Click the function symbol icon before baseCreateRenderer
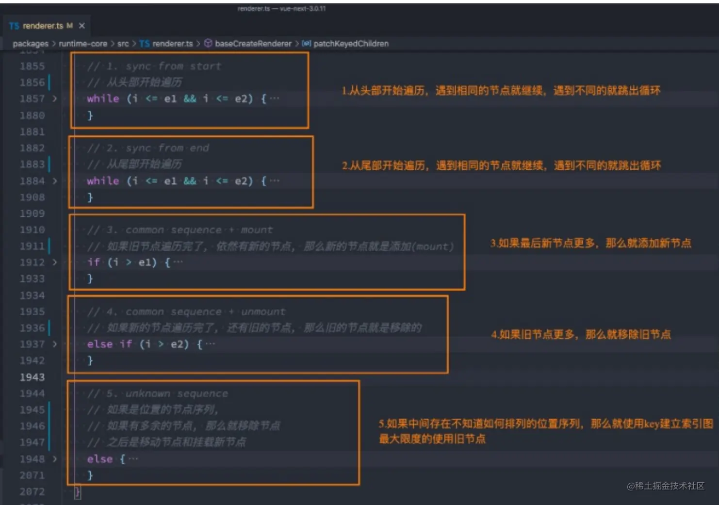Viewport: 719px width, 505px height. click(x=208, y=44)
